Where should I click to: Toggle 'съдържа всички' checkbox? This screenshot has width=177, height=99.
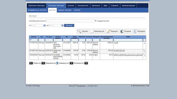click(96, 21)
